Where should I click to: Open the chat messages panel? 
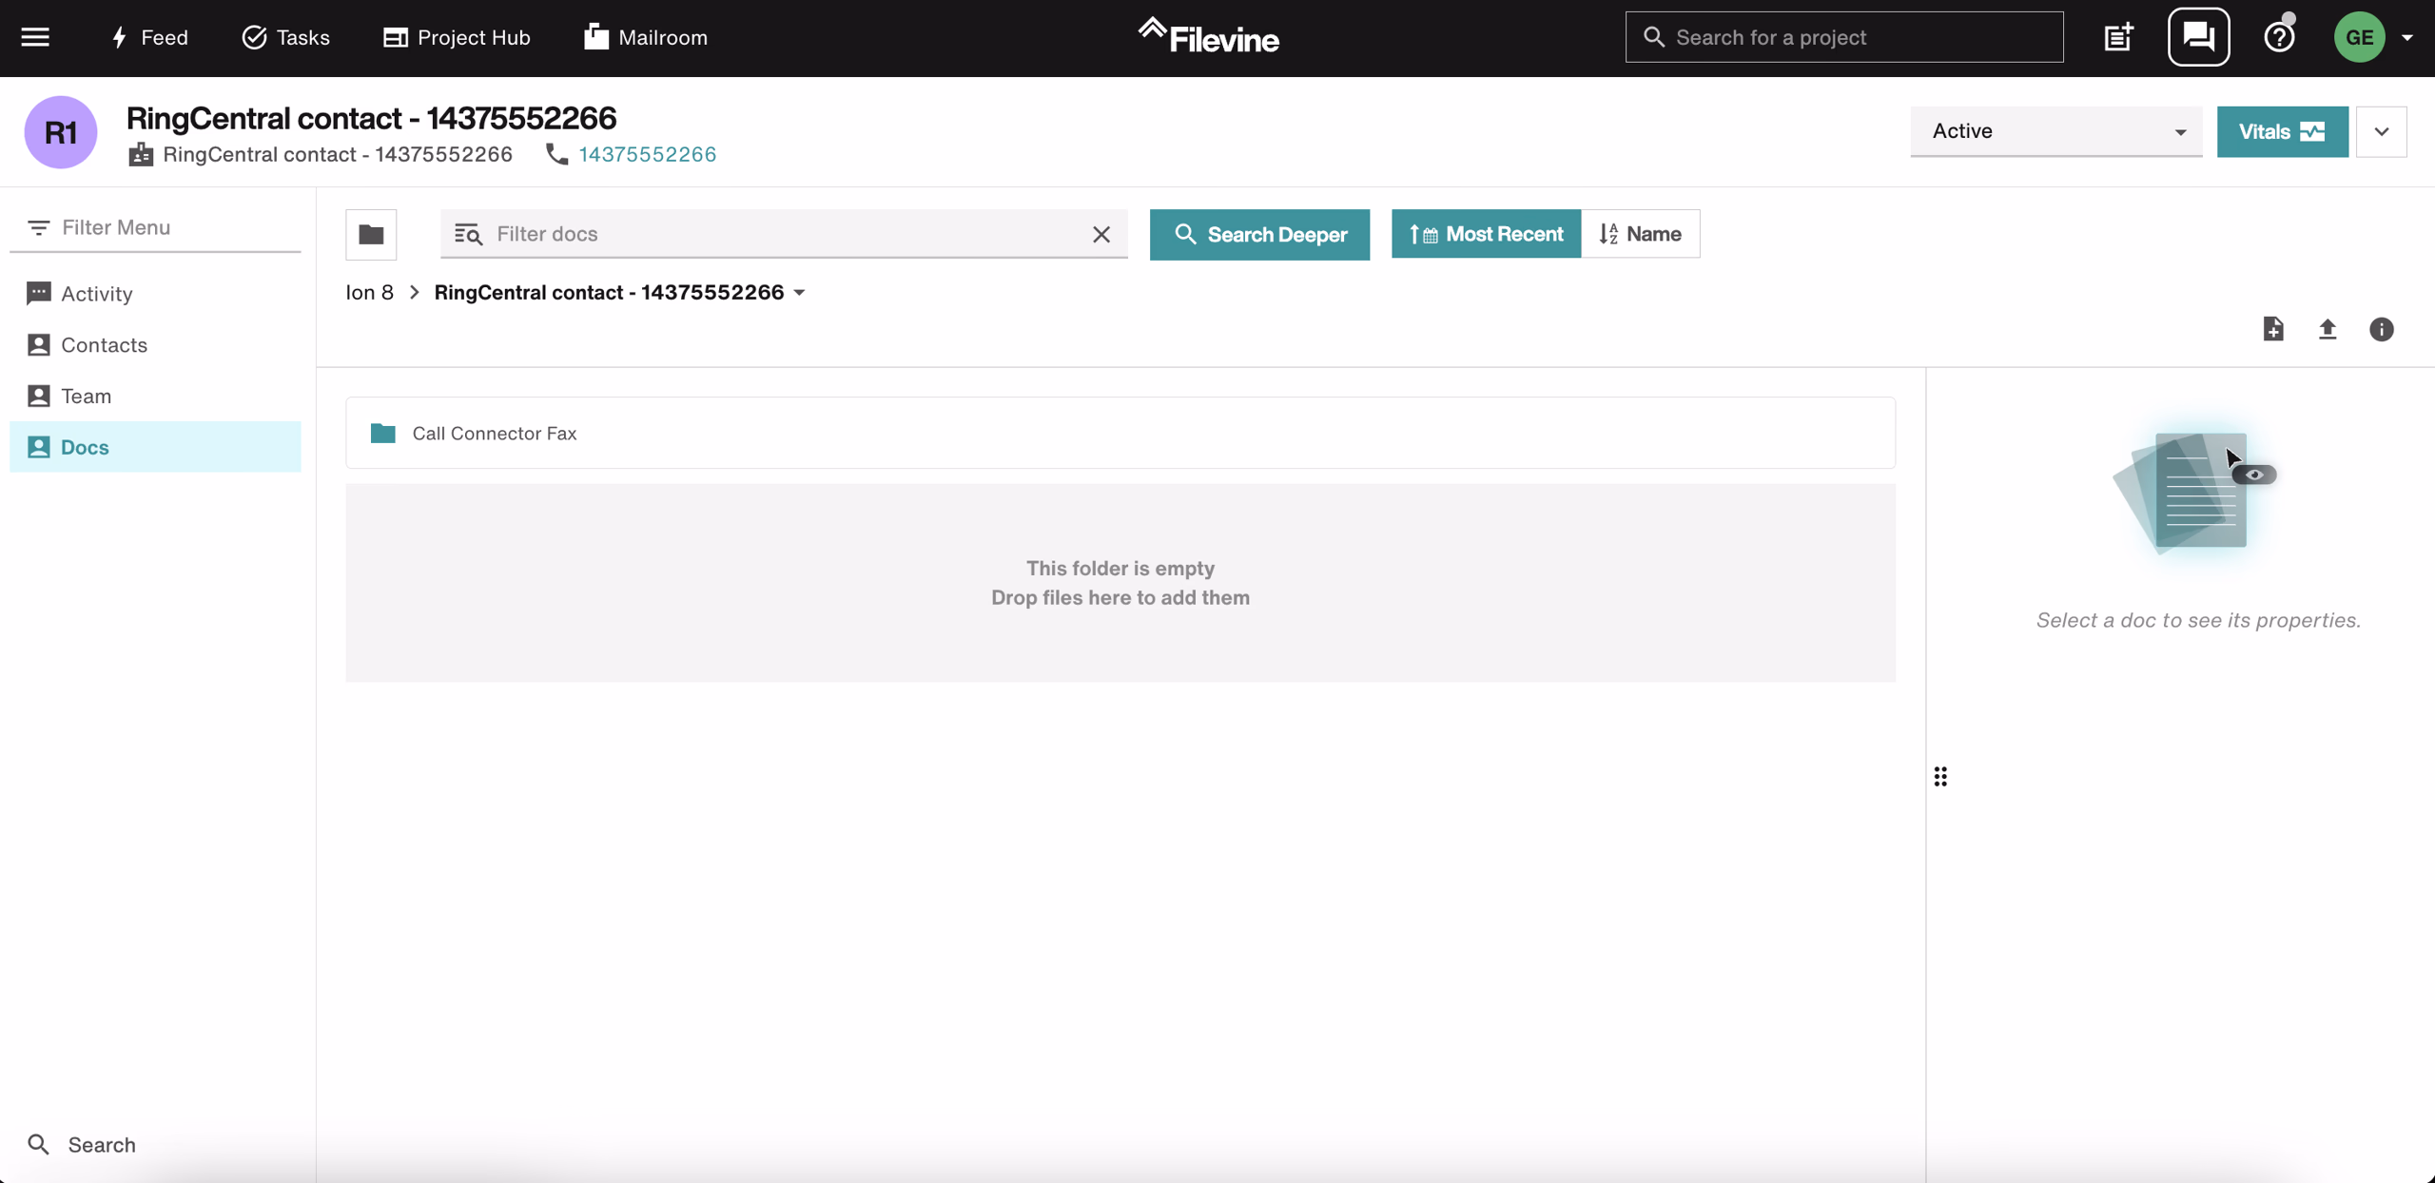(2199, 36)
